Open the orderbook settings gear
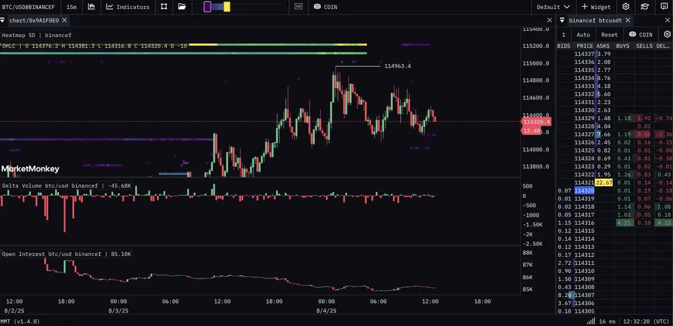Image resolution: width=673 pixels, height=326 pixels. [667, 34]
